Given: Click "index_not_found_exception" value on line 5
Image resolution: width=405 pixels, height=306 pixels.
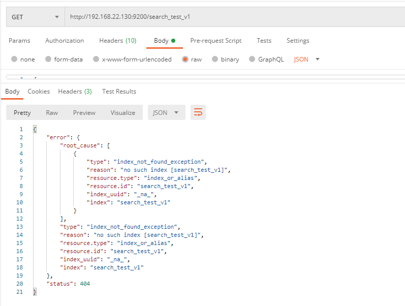Looking at the screenshot, I should (x=159, y=162).
